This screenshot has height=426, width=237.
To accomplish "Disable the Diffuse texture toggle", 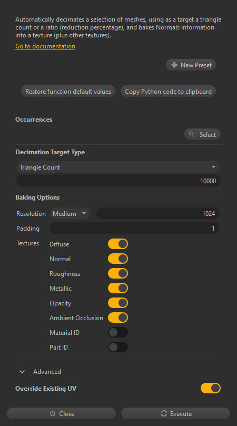I will click(x=118, y=244).
